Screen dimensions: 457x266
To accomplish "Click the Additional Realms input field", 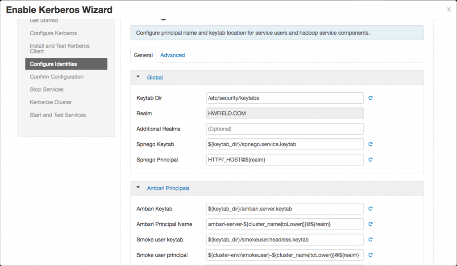I will pyautogui.click(x=285, y=129).
